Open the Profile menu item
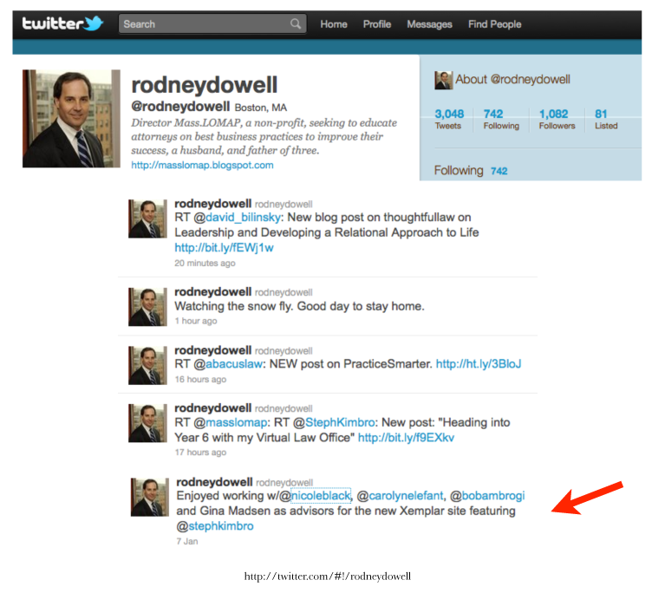This screenshot has width=652, height=606. point(377,24)
